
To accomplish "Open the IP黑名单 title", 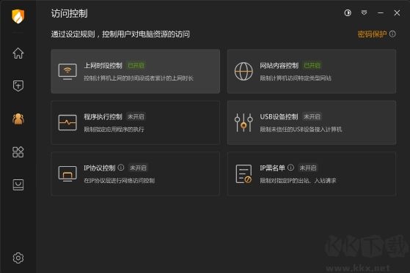I will (x=272, y=168).
